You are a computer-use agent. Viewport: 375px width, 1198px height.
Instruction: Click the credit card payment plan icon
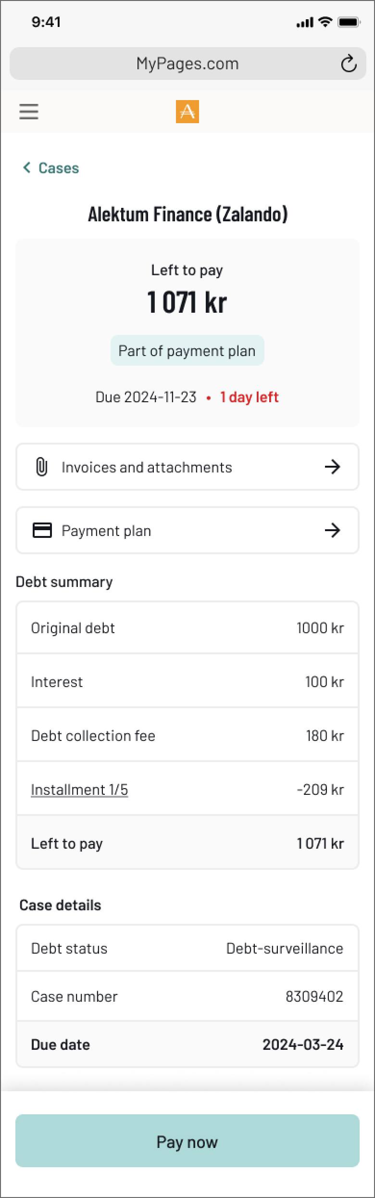pyautogui.click(x=42, y=530)
